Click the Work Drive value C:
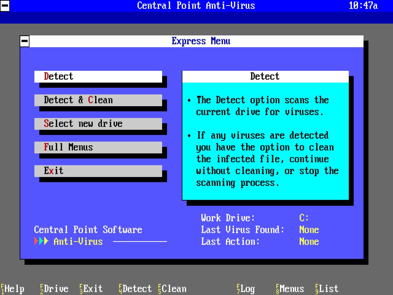Screen dimensions: 393x295 (x=304, y=218)
